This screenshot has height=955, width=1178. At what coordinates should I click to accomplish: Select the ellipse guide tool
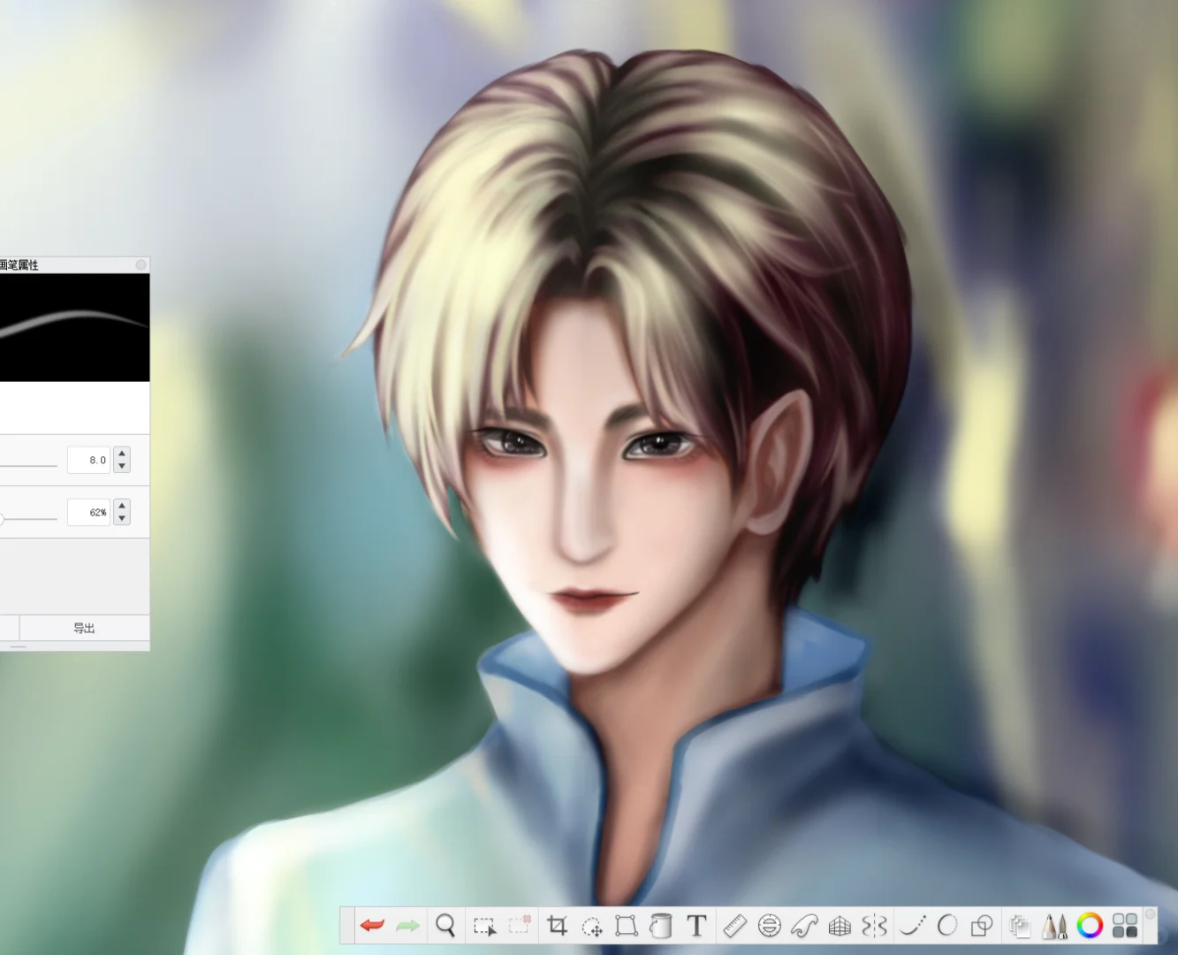[x=770, y=926]
